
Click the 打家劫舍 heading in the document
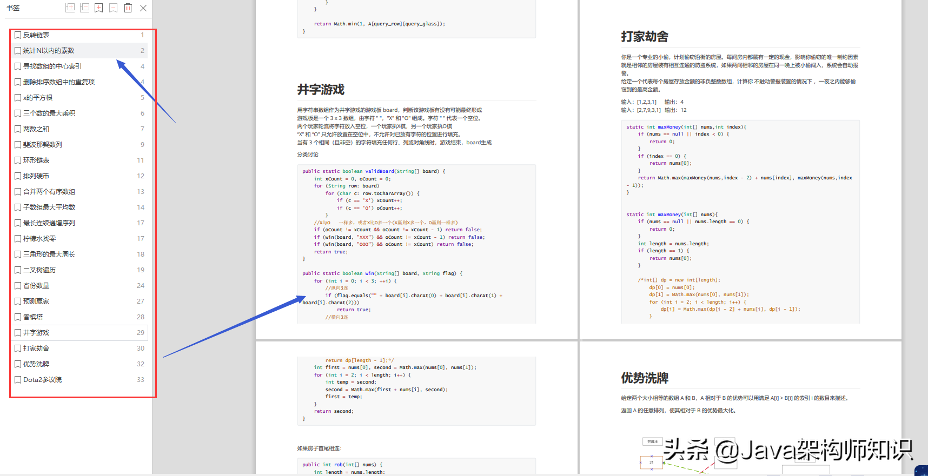pos(645,37)
